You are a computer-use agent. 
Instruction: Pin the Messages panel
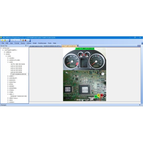coord(140,105)
